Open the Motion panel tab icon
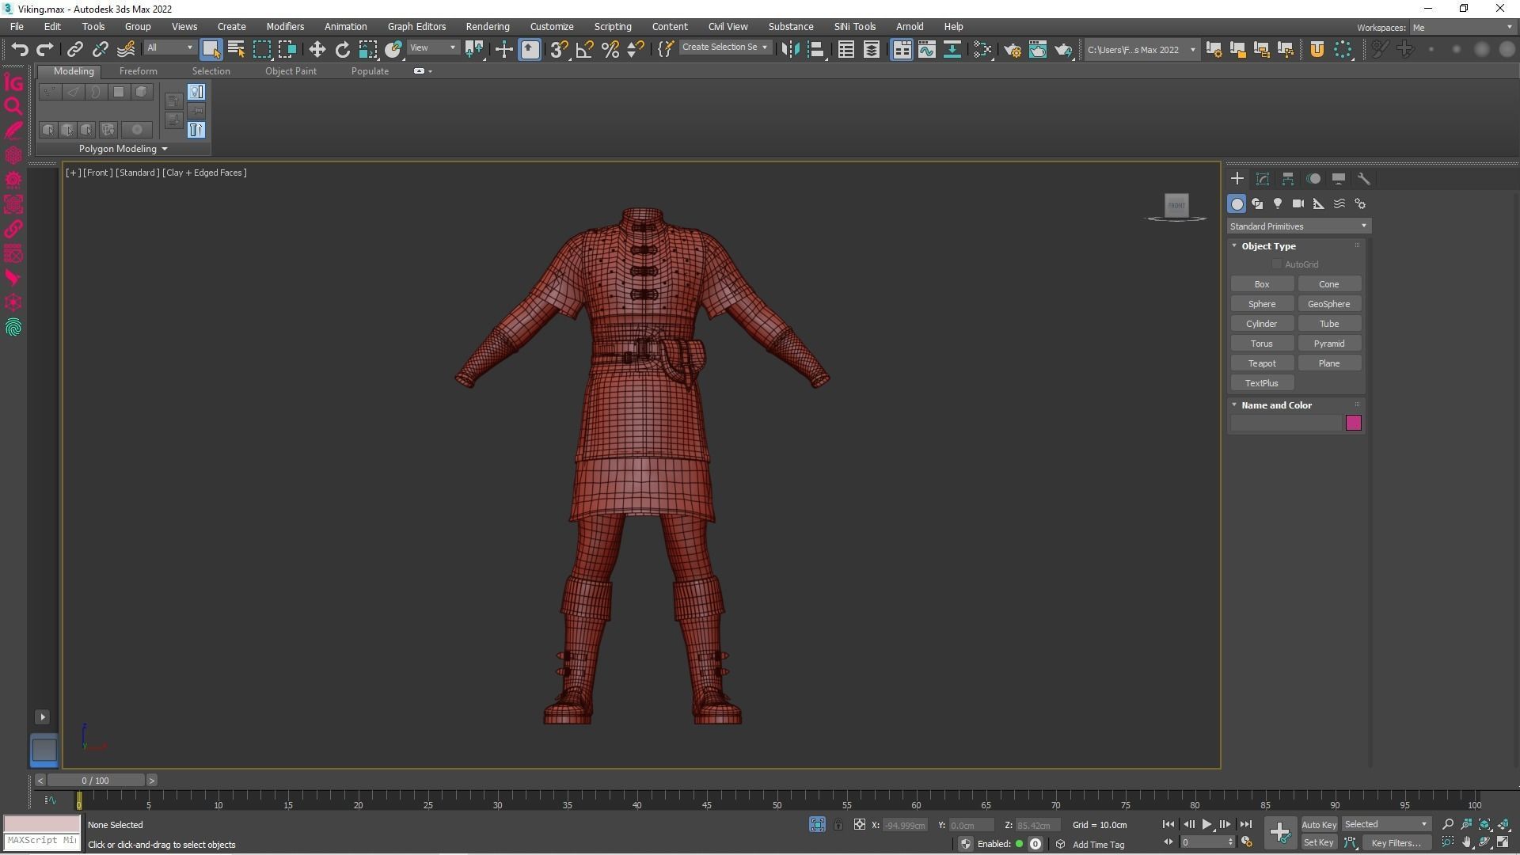Viewport: 1520px width, 855px height. tap(1313, 179)
